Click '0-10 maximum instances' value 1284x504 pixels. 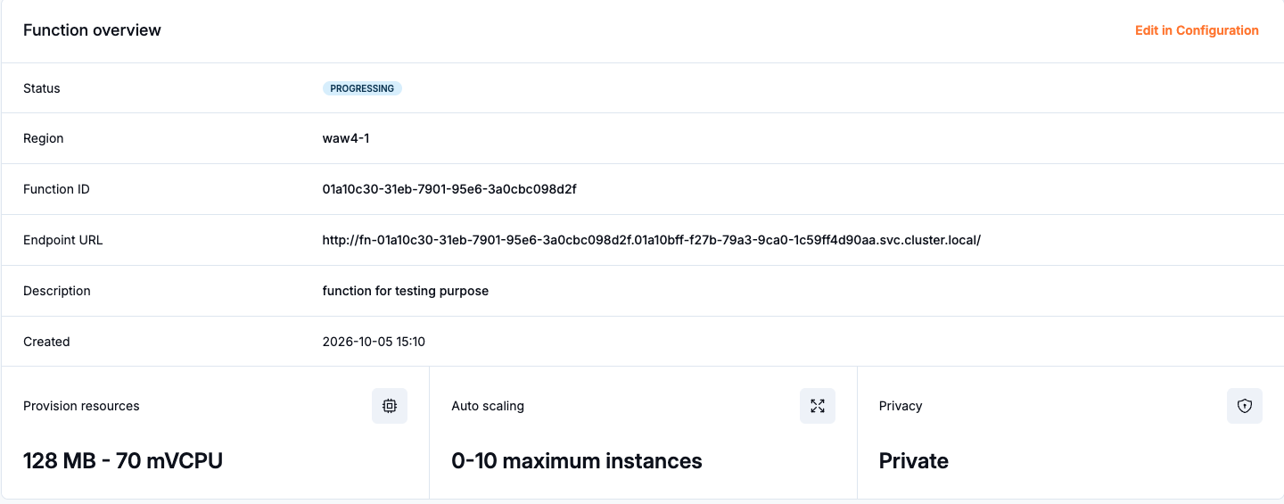(577, 461)
